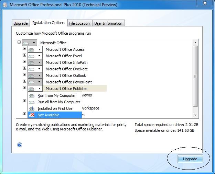215x174 pixels.
Task: Open install dropdown arrow for Access
Action: point(39,49)
